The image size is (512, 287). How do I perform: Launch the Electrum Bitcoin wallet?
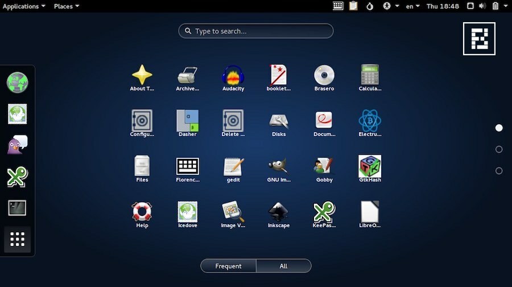(369, 122)
